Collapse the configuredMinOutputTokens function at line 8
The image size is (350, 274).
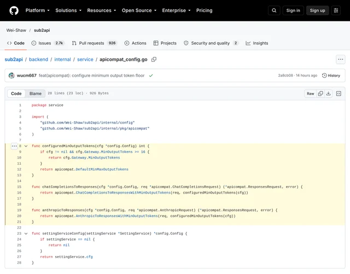[26, 146]
